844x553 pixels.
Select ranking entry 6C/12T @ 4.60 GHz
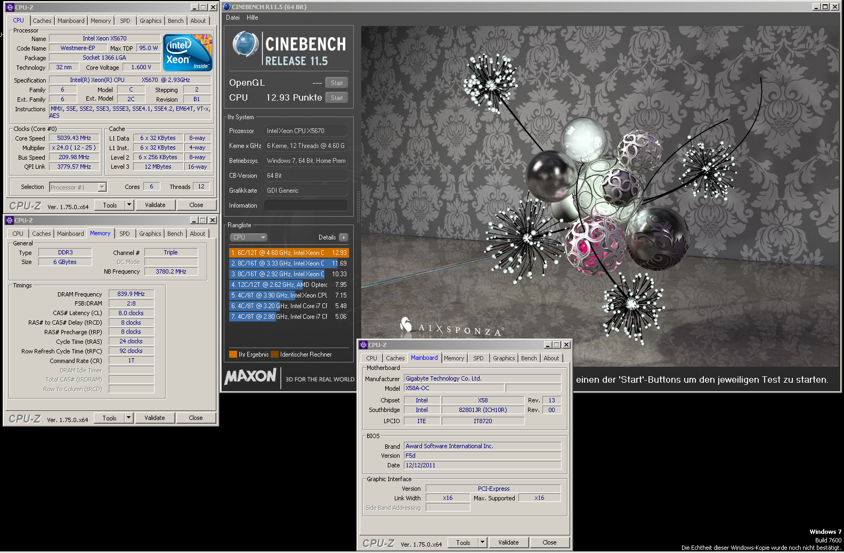point(289,253)
